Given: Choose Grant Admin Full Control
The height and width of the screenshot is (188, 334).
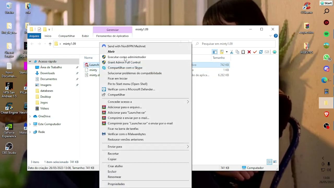Looking at the screenshot, I should (x=145, y=62).
